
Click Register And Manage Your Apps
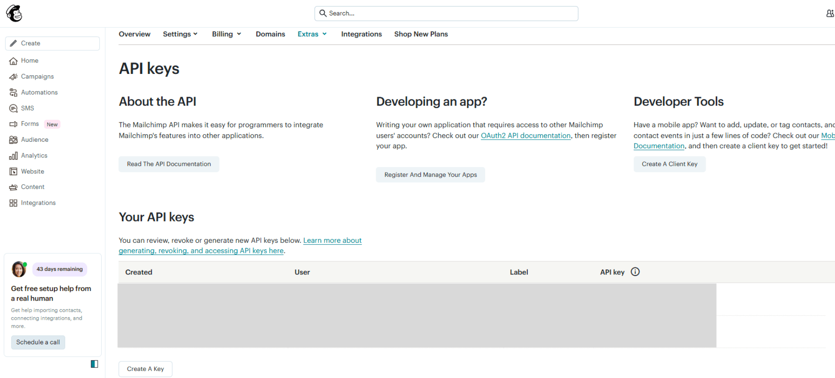click(x=430, y=175)
